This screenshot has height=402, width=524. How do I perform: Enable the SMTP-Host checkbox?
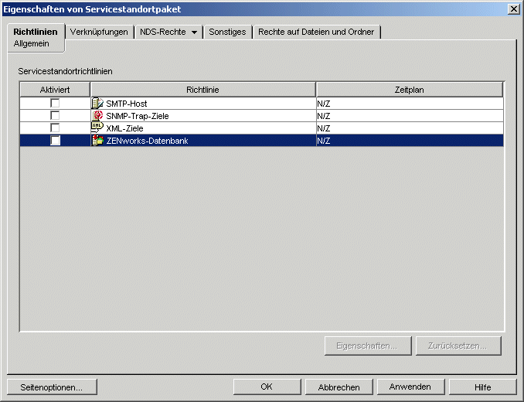[x=55, y=103]
